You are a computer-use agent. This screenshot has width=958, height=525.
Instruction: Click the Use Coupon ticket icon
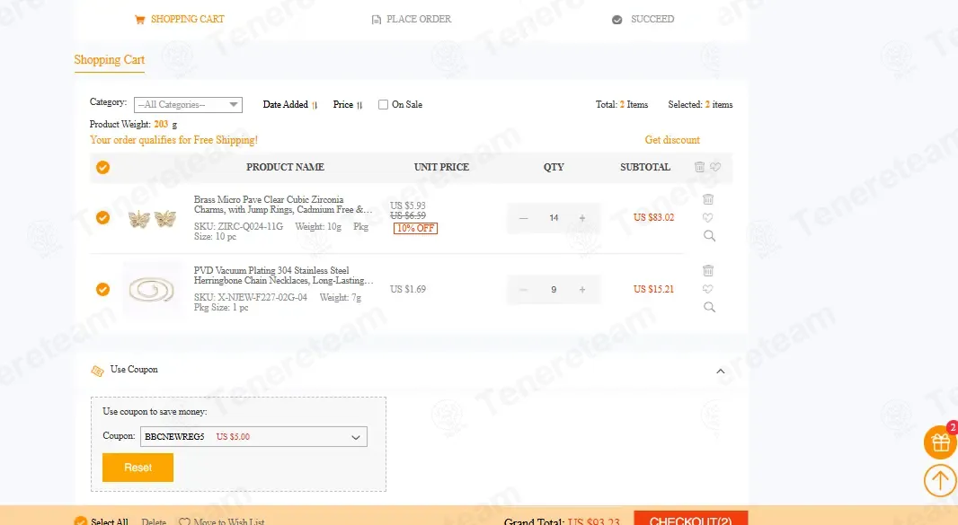(x=97, y=371)
